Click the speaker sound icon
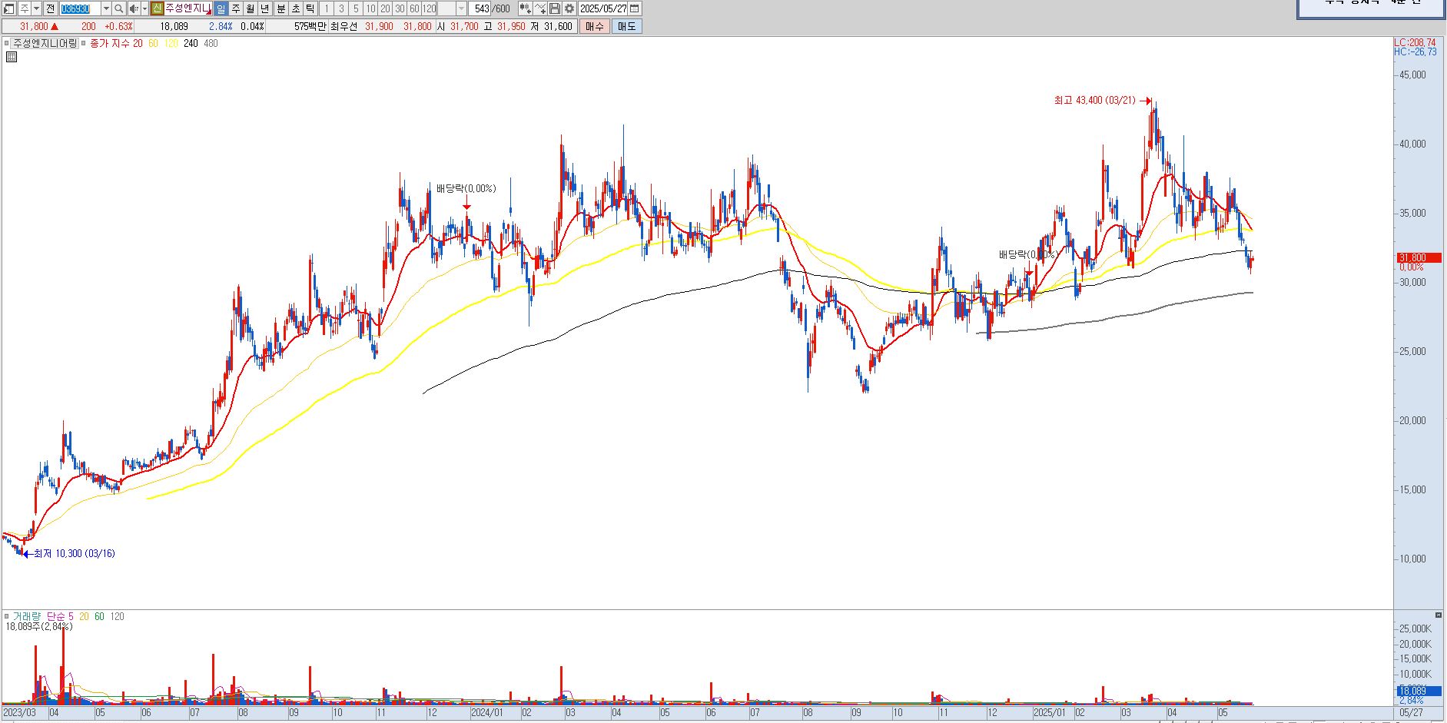Image resolution: width=1447 pixels, height=723 pixels. [x=134, y=8]
